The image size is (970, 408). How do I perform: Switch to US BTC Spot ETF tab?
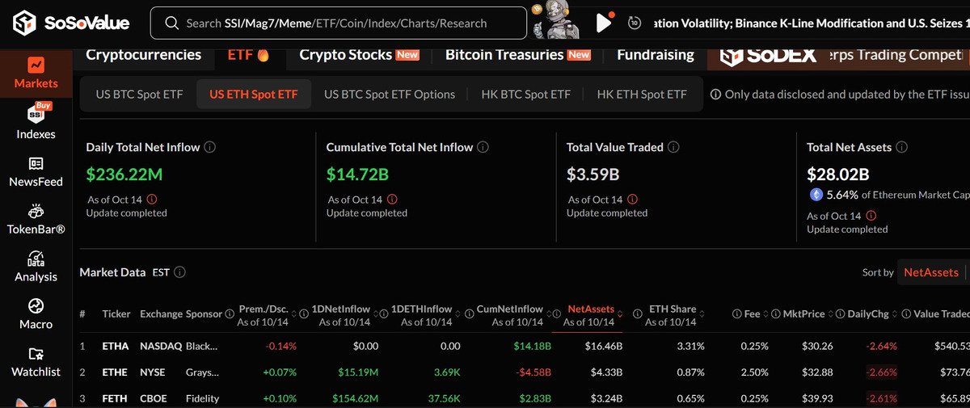pyautogui.click(x=139, y=95)
